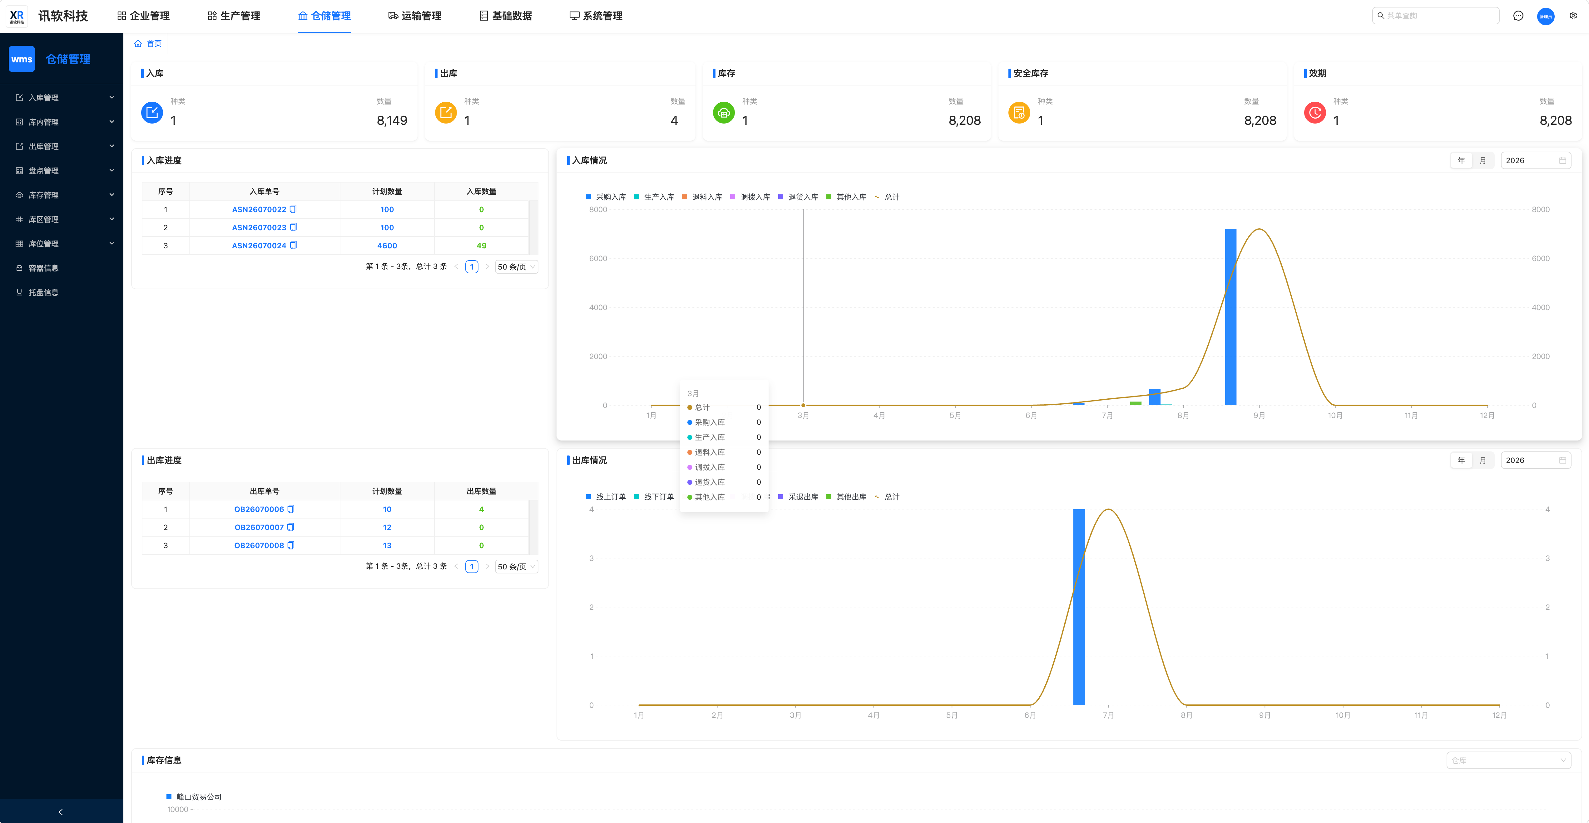The width and height of the screenshot is (1589, 823).
Task: Click the purple 采退出库 legend swatch
Action: [x=781, y=496]
